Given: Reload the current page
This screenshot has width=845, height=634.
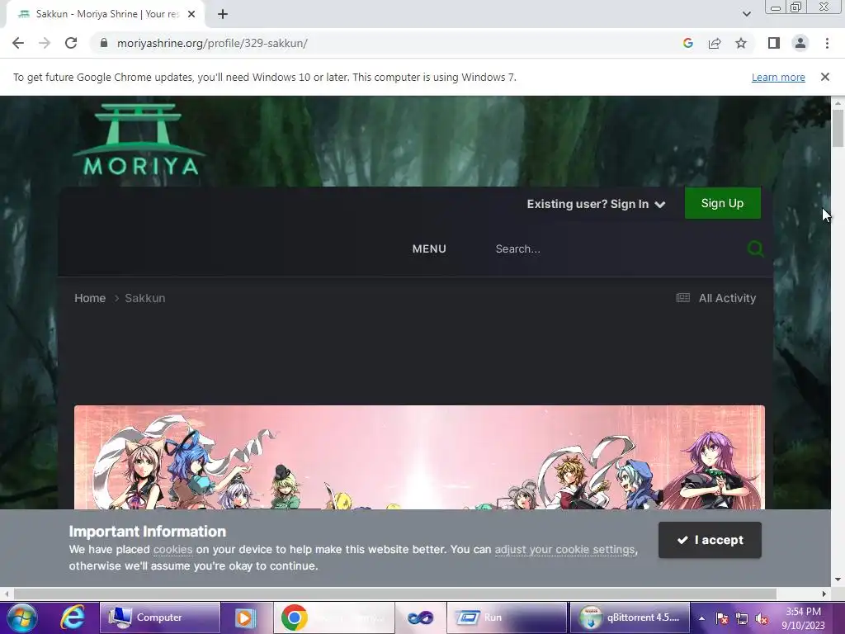Looking at the screenshot, I should [71, 43].
